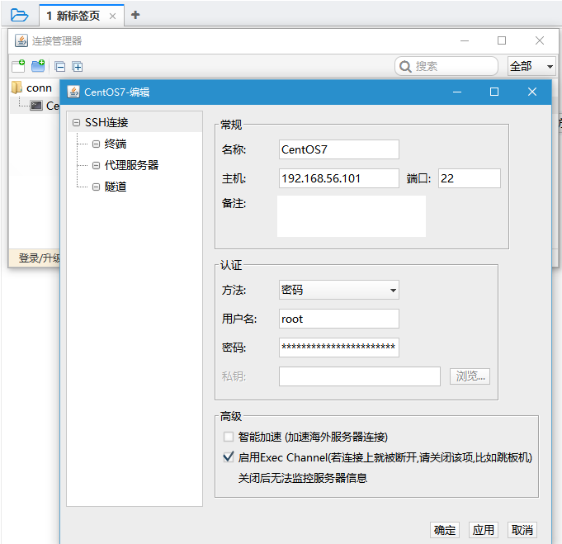Open the 方法 authentication dropdown
The height and width of the screenshot is (544, 562).
tap(338, 290)
